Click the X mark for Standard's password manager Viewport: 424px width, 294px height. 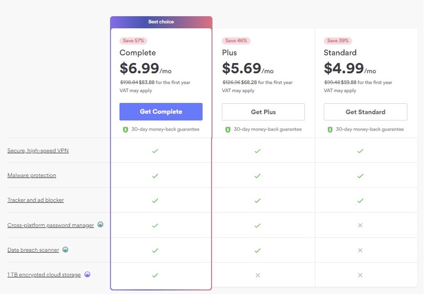[360, 225]
